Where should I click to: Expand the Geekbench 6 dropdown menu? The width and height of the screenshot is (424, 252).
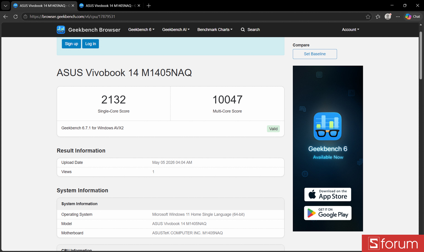(x=141, y=30)
